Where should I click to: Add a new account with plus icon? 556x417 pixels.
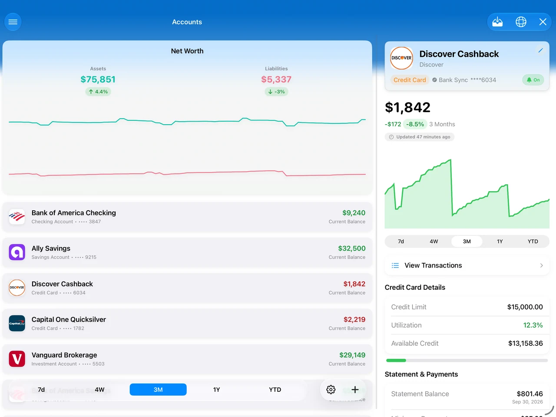pos(355,390)
